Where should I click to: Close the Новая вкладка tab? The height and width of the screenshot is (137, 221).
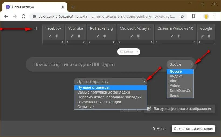point(63,7)
